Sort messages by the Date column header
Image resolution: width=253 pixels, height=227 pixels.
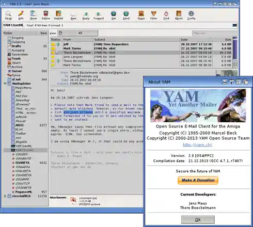click(x=196, y=40)
